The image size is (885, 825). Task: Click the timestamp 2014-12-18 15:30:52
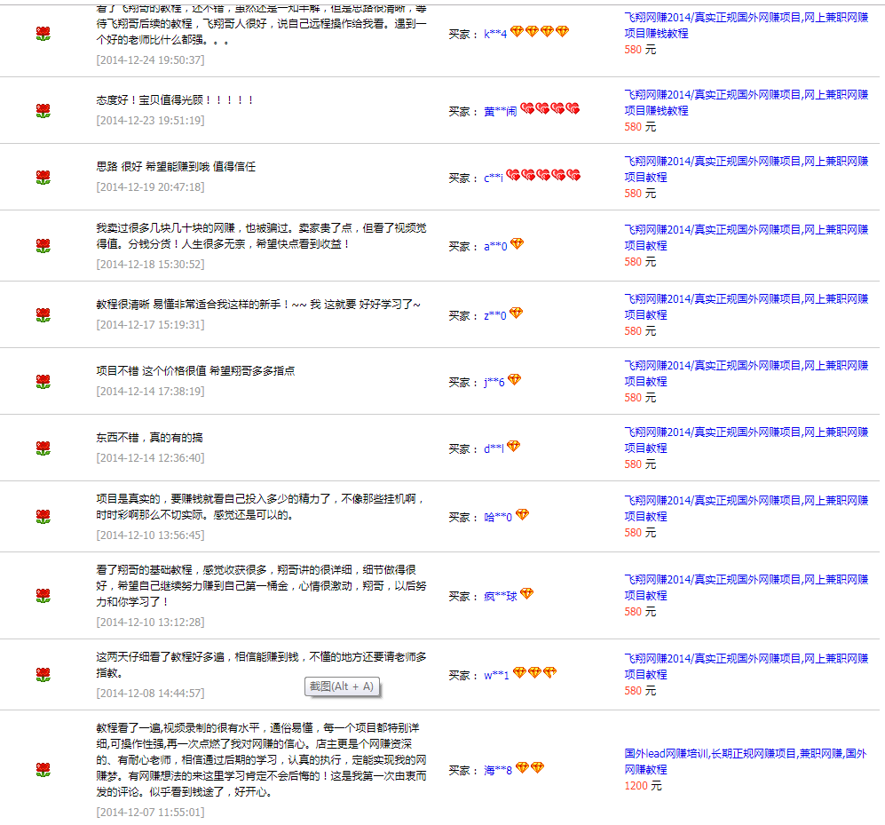tap(150, 264)
